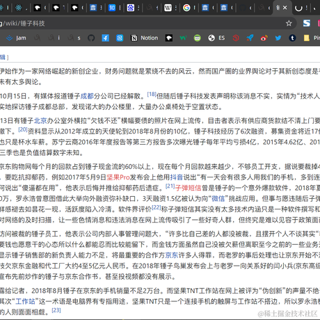Follow the 工作站 link
Screen dimensions: 320x320
[x=25, y=301]
